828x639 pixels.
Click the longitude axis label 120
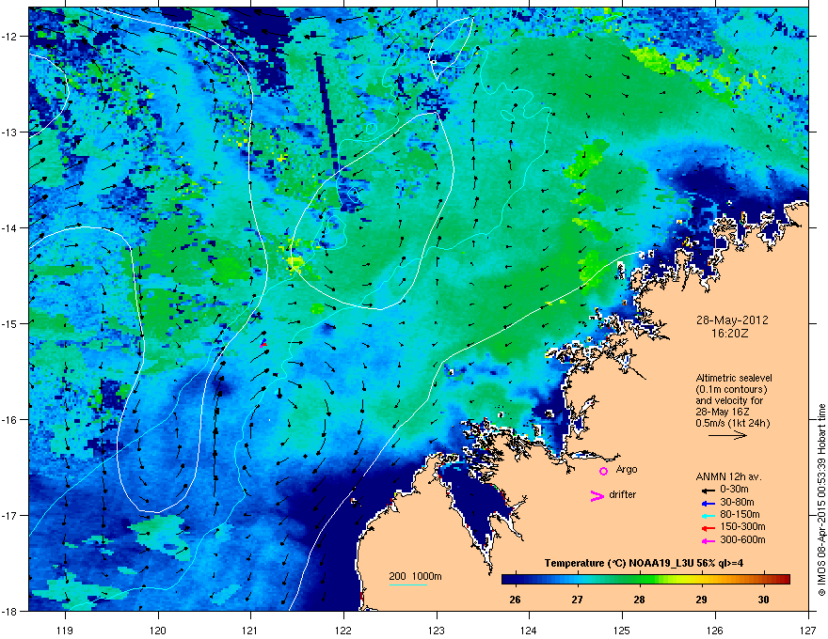click(158, 630)
